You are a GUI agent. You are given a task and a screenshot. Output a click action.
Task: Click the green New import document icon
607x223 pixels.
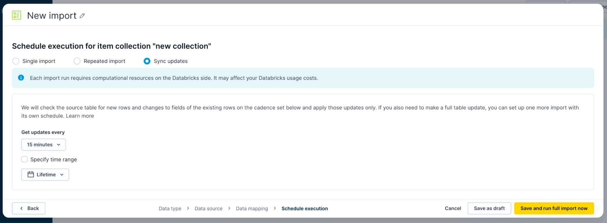(16, 15)
